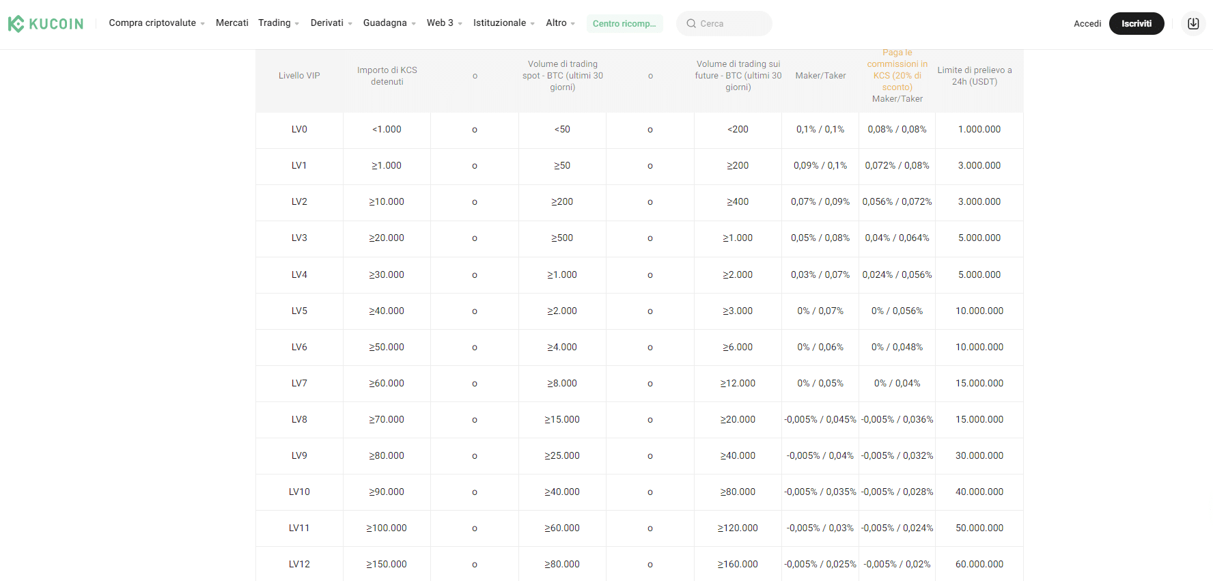Select the LV10 row label
This screenshot has width=1213, height=581.
(299, 492)
